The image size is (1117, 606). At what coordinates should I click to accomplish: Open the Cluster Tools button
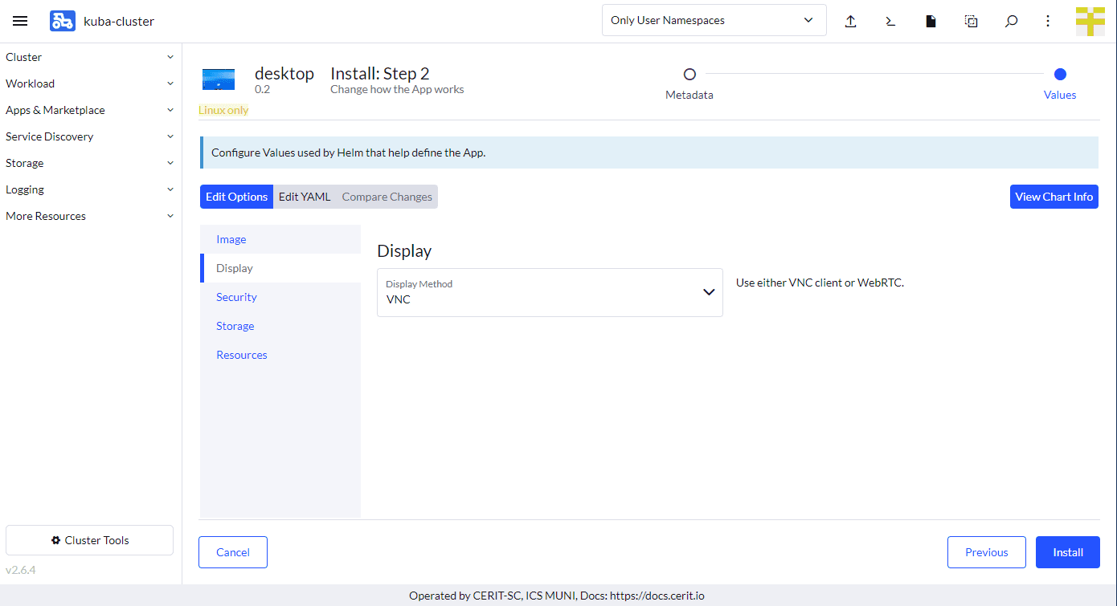pyautogui.click(x=89, y=540)
